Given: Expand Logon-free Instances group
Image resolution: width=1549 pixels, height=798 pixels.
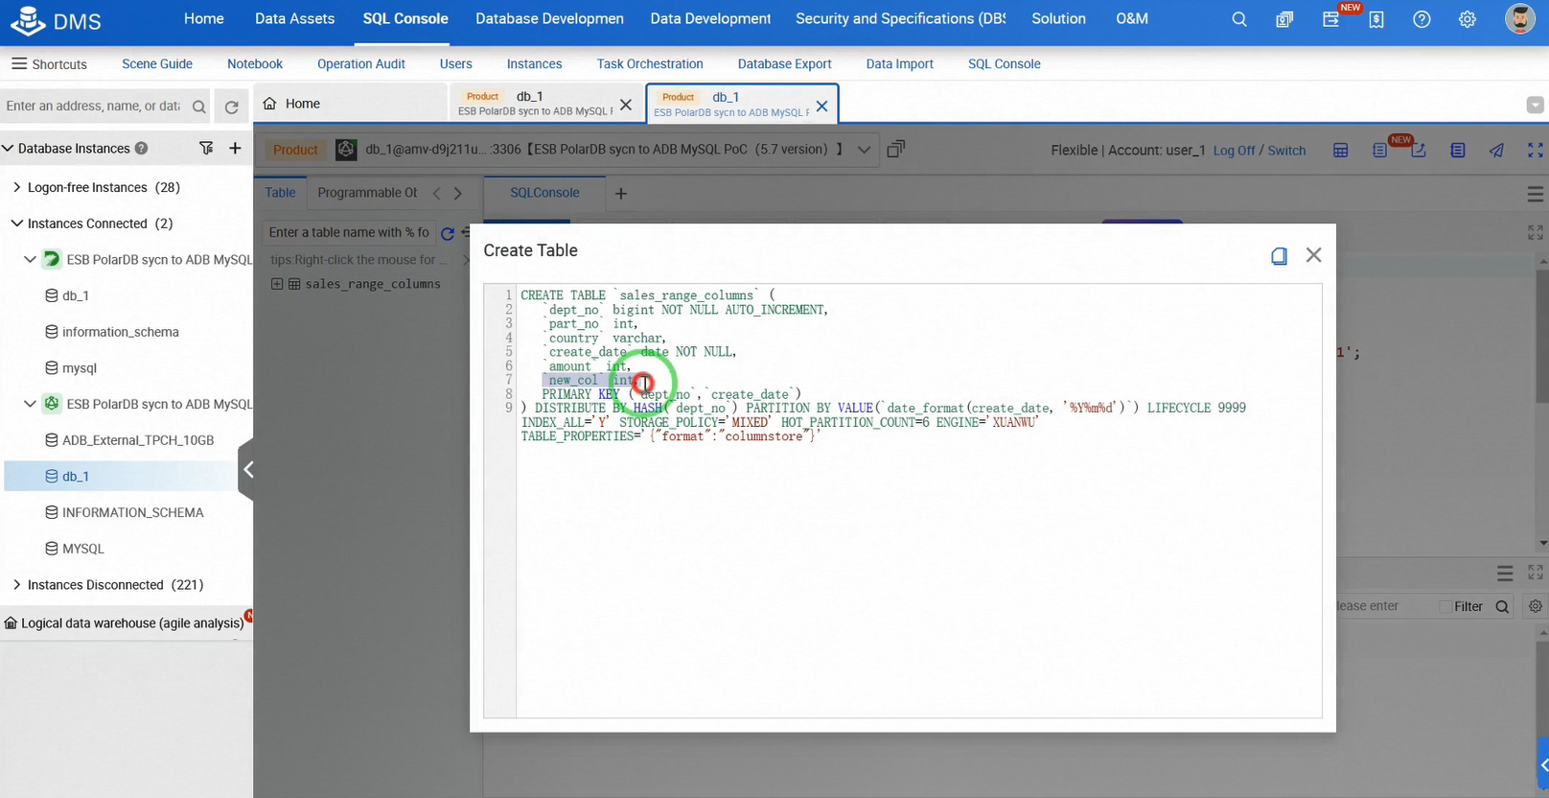Looking at the screenshot, I should [x=16, y=187].
